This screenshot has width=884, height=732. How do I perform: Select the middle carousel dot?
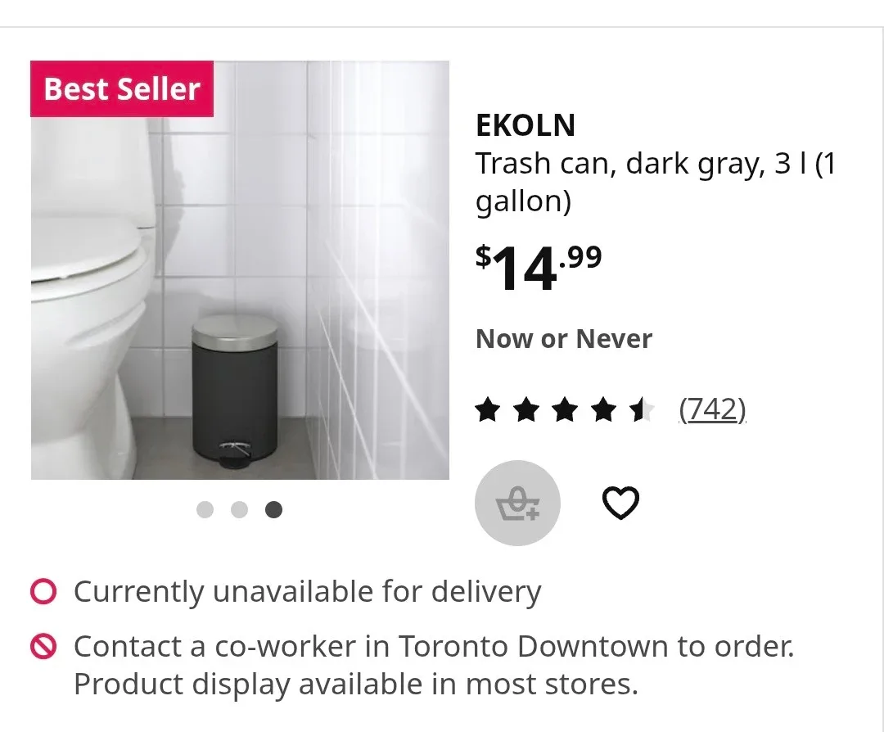coord(240,509)
